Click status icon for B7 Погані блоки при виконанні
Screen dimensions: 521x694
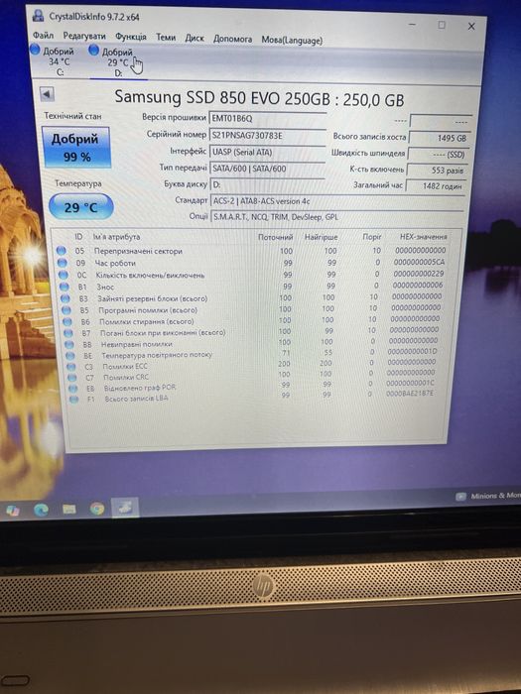pyautogui.click(x=68, y=333)
